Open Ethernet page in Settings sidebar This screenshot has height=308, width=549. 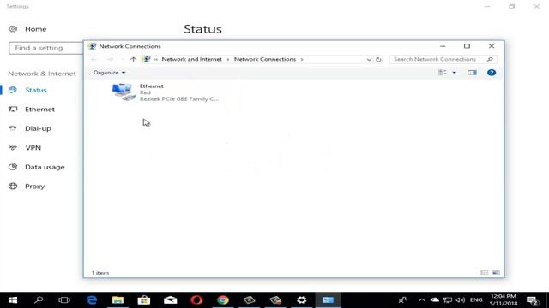point(32,110)
